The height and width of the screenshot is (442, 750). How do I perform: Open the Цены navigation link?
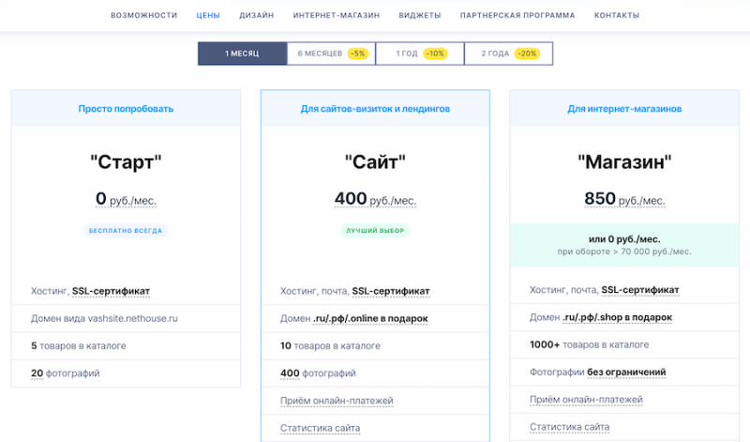[x=208, y=16]
